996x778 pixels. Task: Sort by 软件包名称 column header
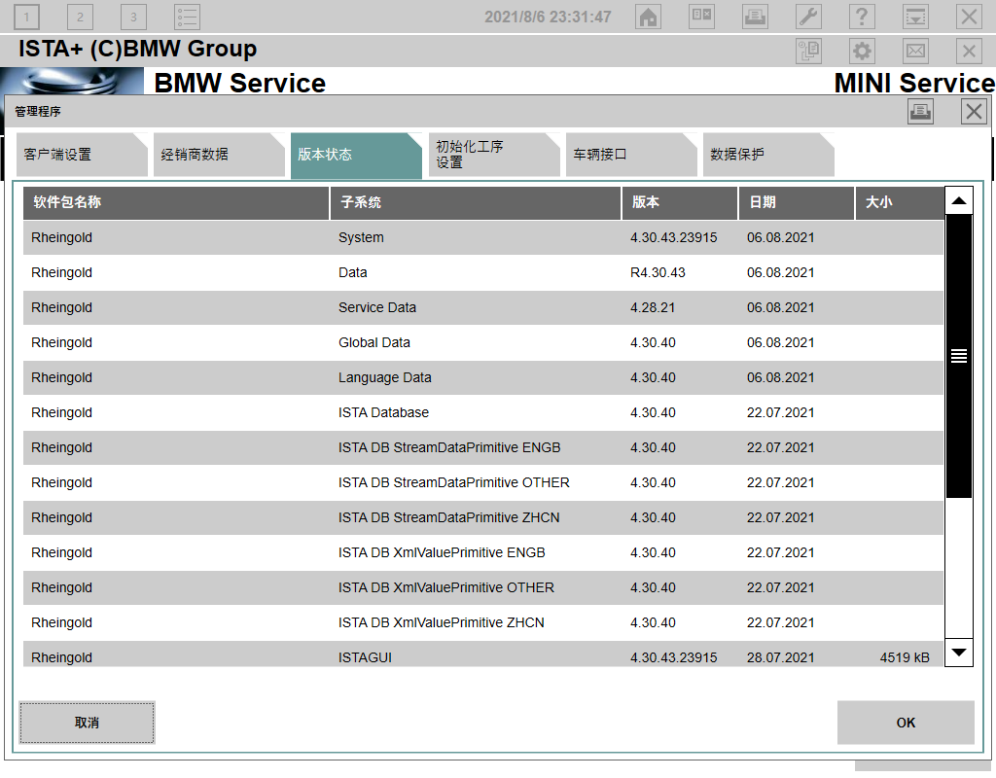(x=176, y=202)
